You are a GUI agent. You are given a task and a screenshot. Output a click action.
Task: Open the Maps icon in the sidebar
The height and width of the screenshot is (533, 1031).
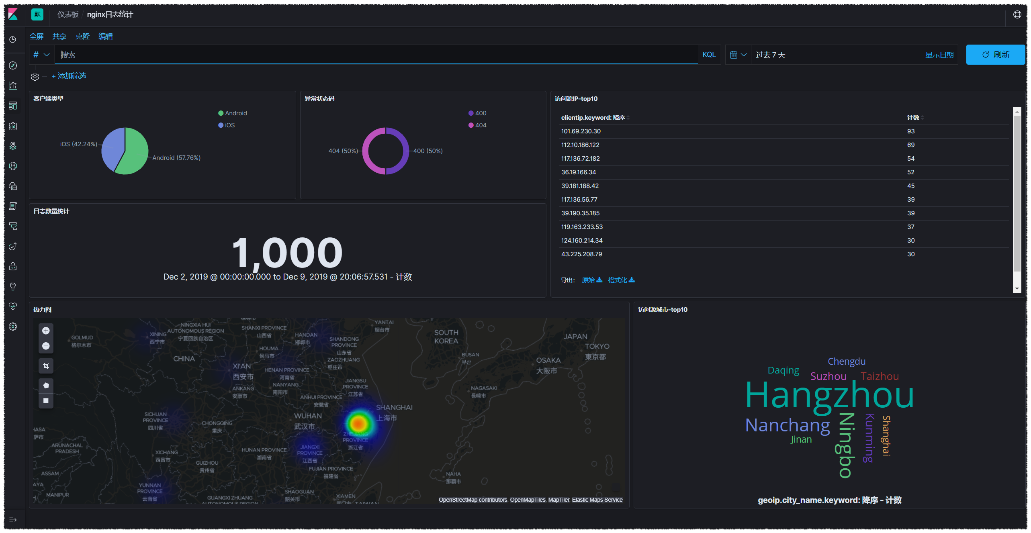13,145
